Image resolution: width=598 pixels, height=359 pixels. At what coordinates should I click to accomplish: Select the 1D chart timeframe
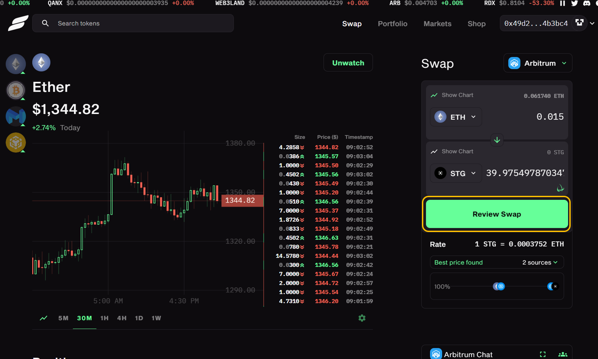pyautogui.click(x=139, y=318)
